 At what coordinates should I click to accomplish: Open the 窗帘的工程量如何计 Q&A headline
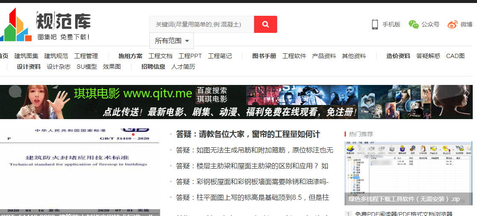248,134
